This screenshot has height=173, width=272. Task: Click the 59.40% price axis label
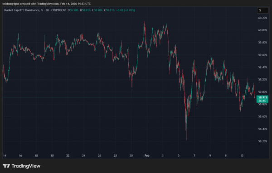tap(262, 67)
